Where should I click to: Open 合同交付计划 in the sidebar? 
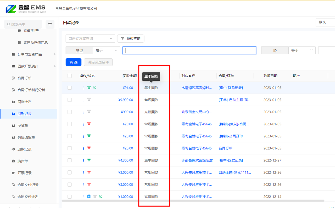pos(28,197)
